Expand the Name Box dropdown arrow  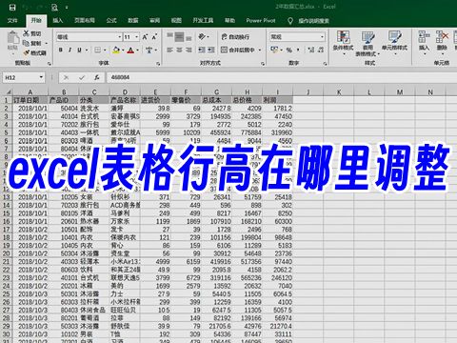41,77
